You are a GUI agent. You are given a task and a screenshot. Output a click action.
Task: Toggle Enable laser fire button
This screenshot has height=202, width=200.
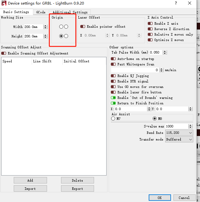[x=113, y=92]
